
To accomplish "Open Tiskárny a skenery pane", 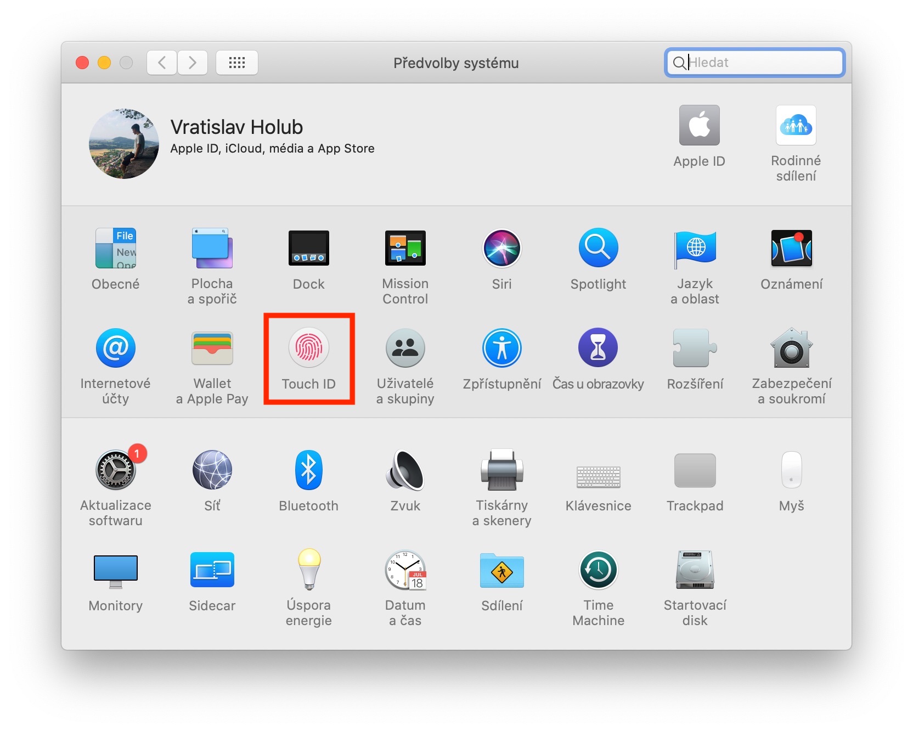I will 501,470.
